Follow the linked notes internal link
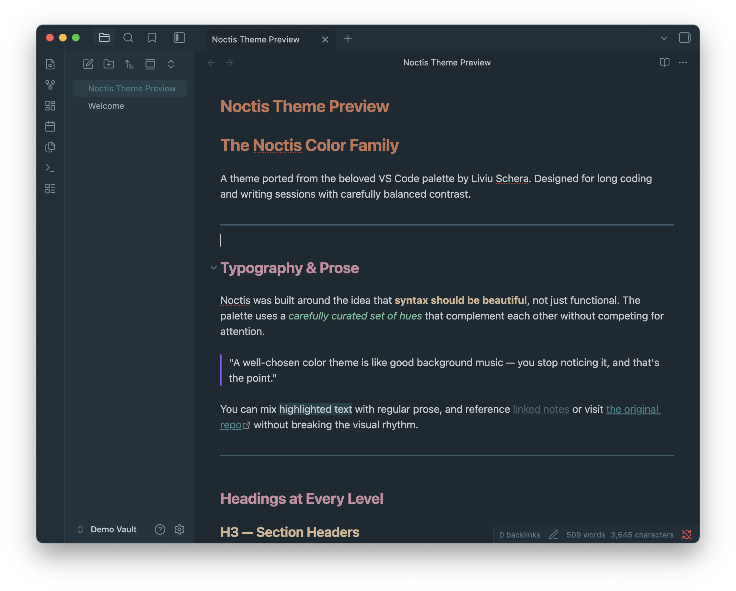This screenshot has height=591, width=736. point(541,409)
